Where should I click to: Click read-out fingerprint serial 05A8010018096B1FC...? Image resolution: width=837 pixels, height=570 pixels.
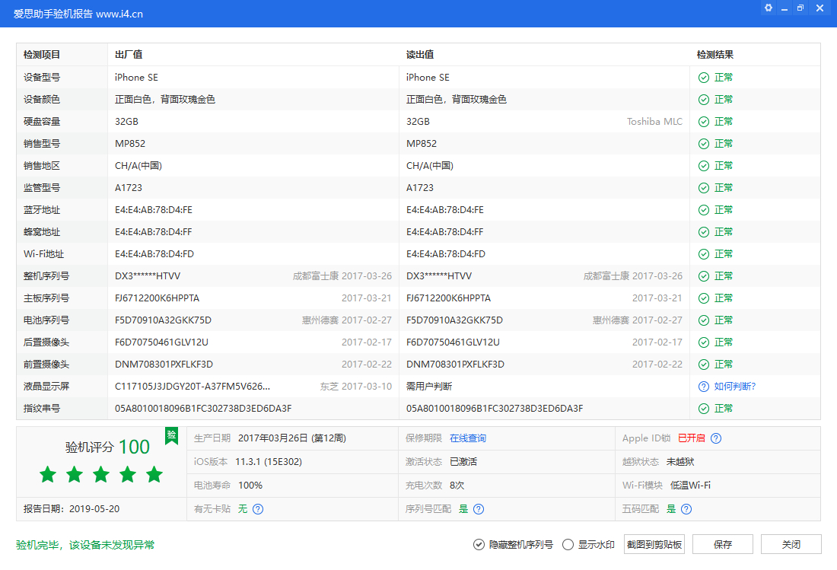coord(495,409)
